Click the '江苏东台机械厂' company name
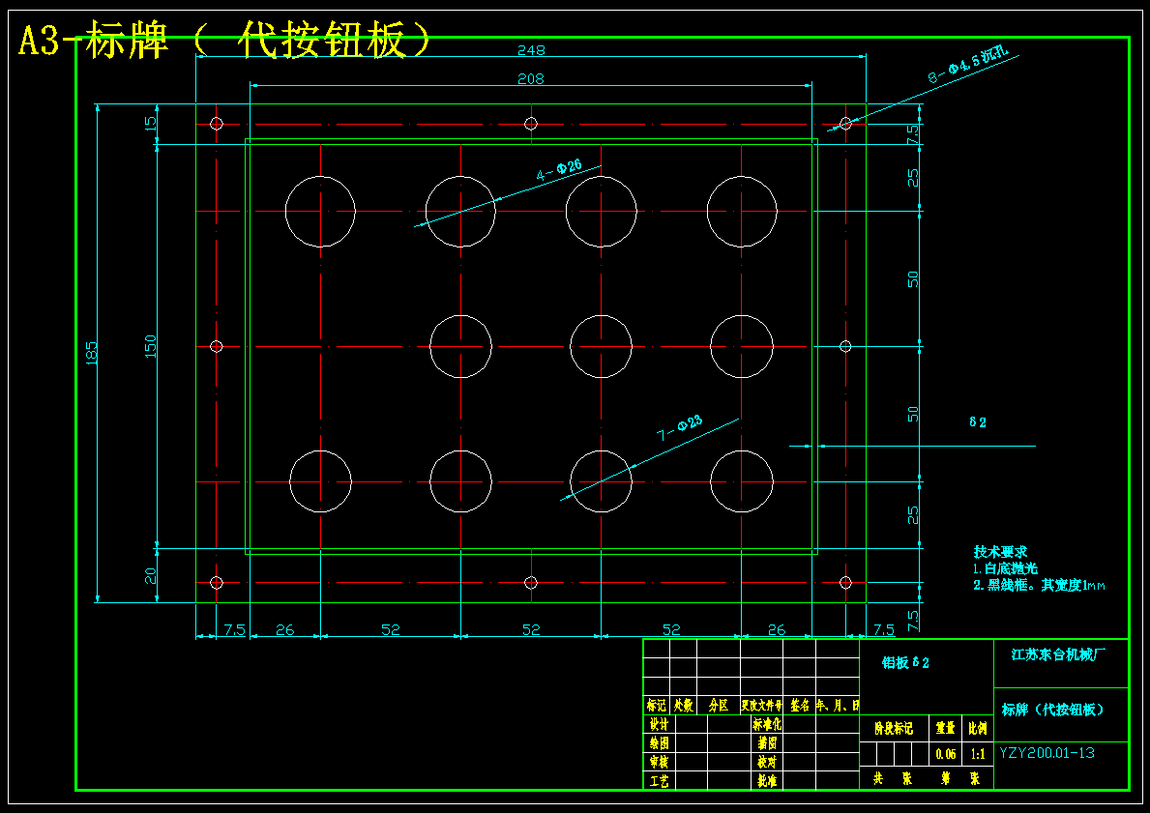 point(1059,654)
